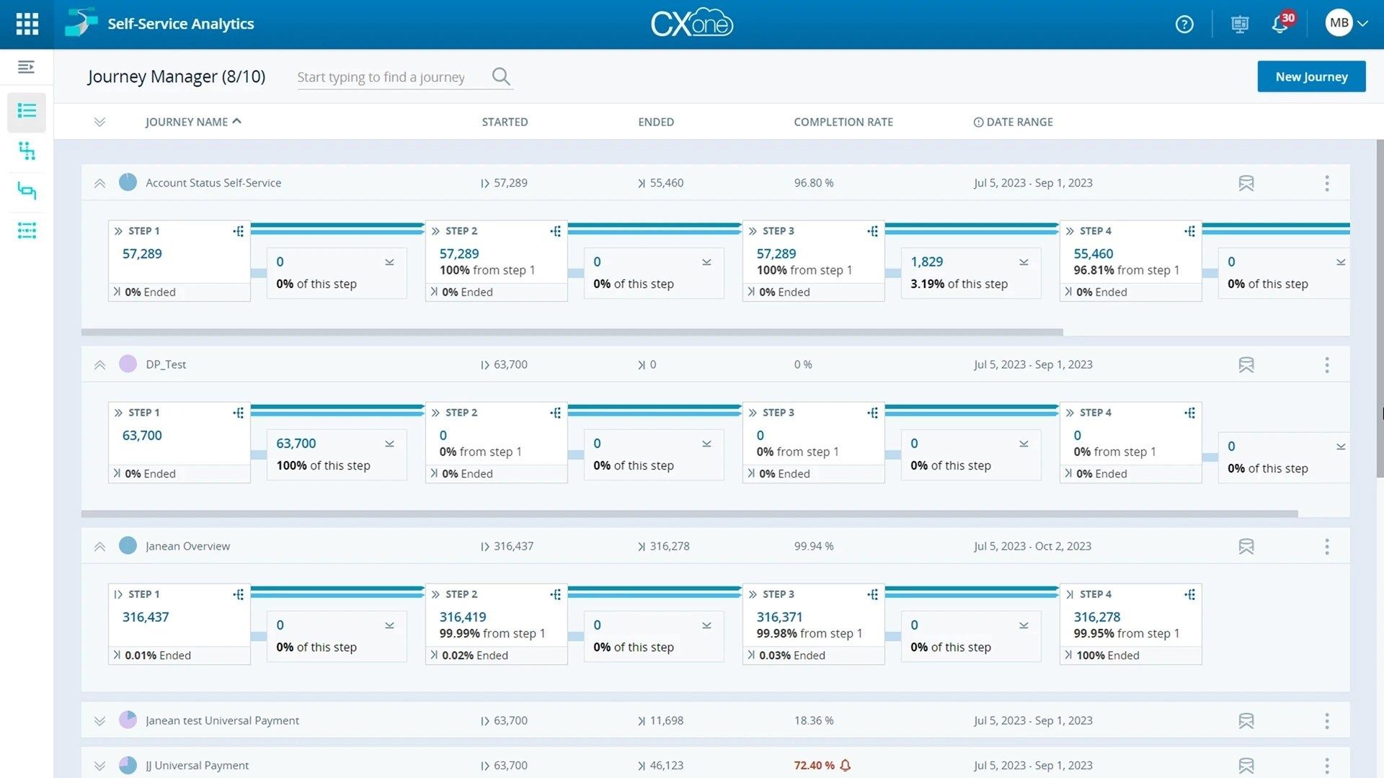Click the search magnifier icon
Image resolution: width=1384 pixels, height=778 pixels.
tap(501, 76)
